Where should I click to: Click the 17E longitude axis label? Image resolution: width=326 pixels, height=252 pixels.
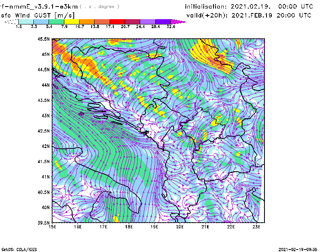point(104,227)
